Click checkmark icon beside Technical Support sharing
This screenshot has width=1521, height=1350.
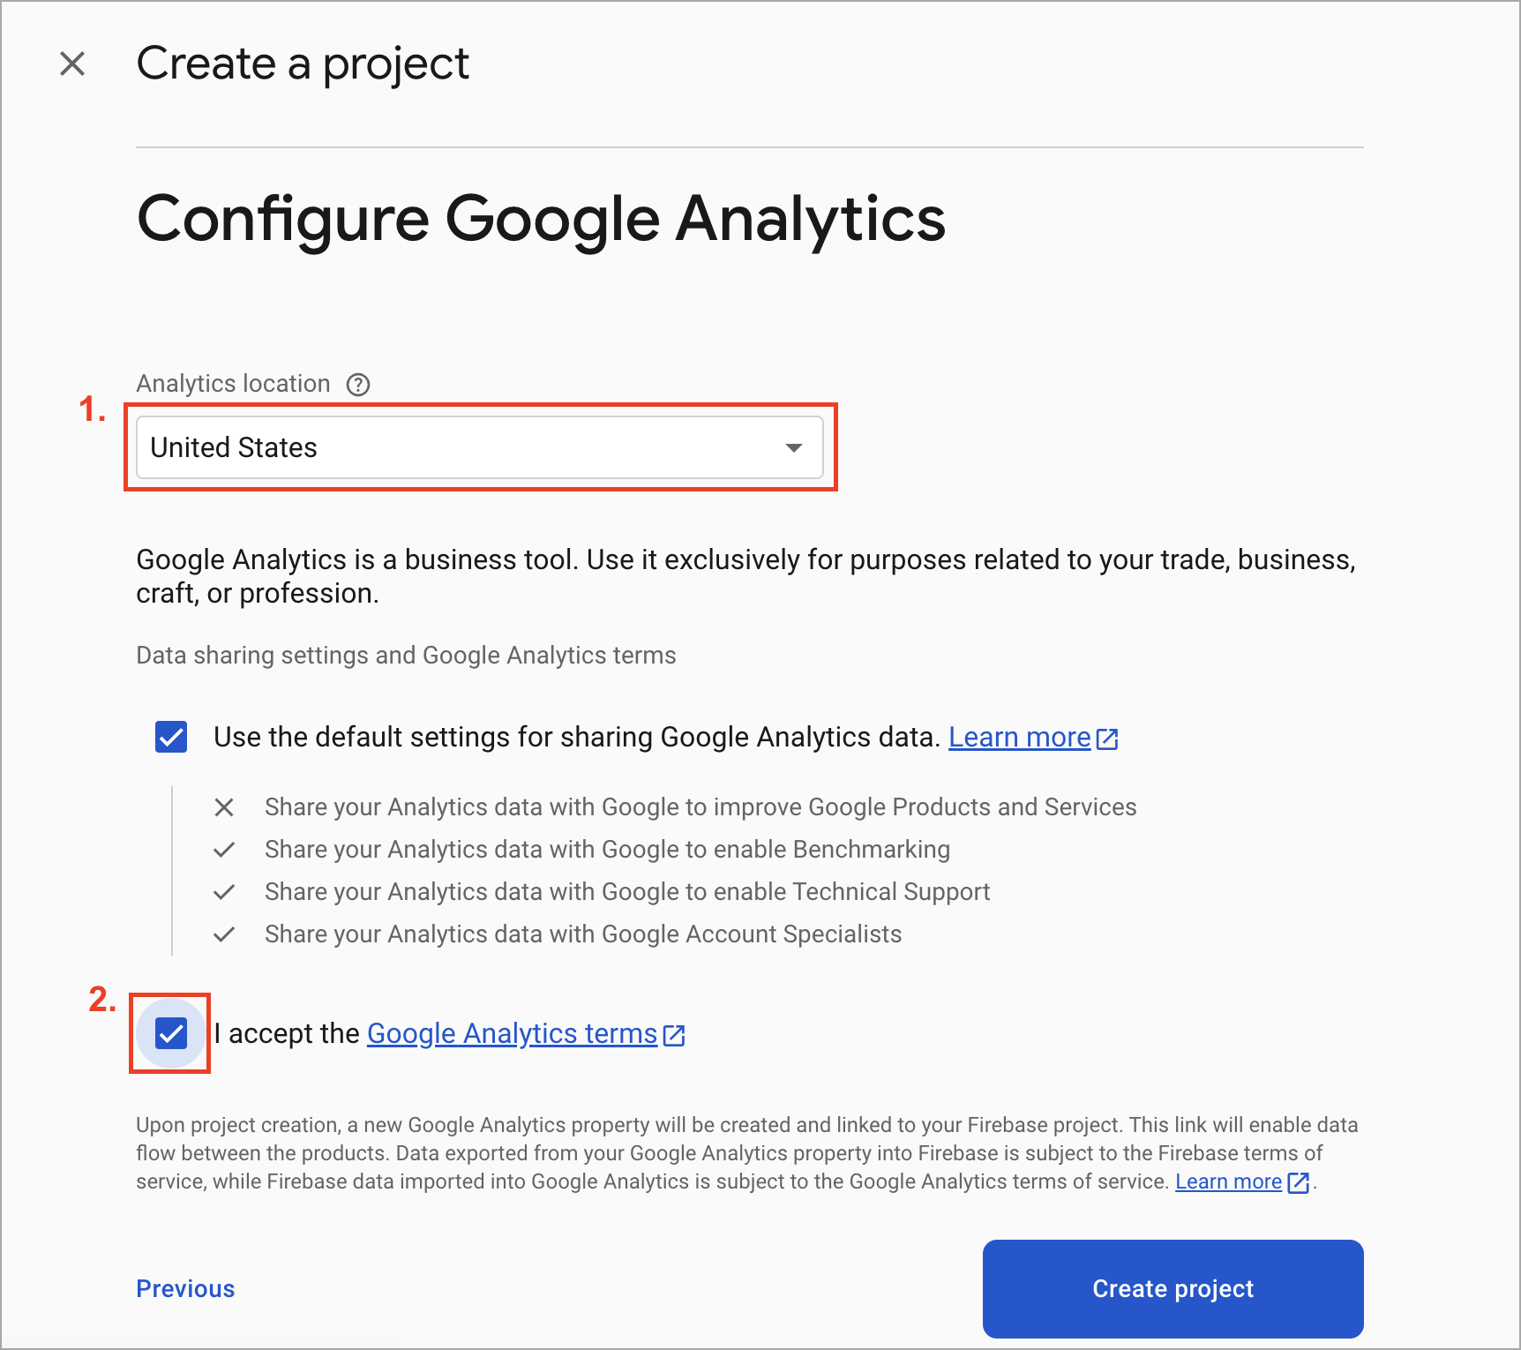[224, 892]
